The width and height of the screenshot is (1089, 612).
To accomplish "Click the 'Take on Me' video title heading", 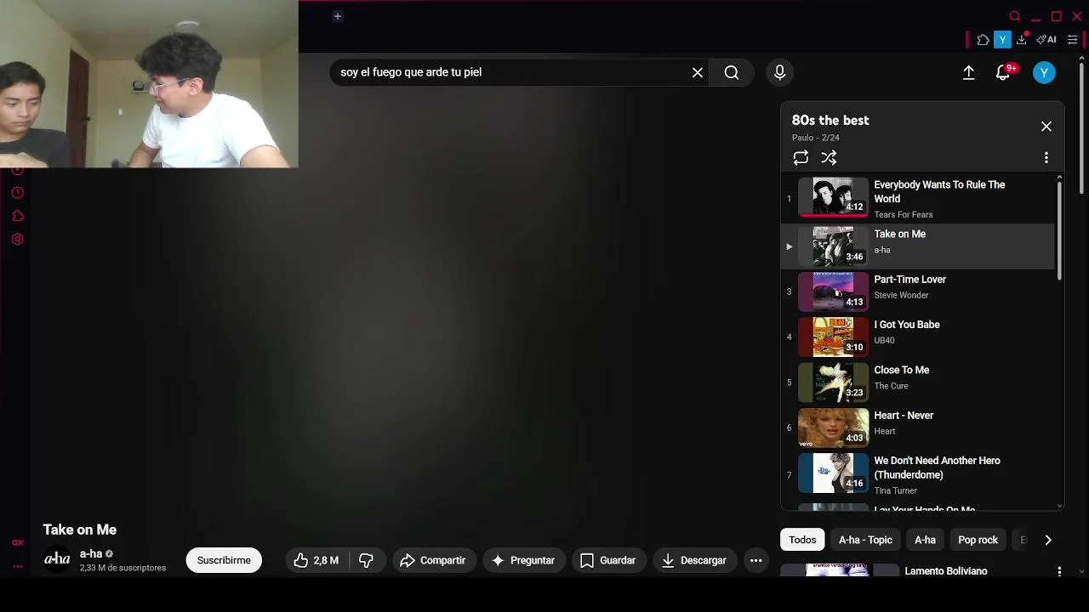I will (x=80, y=530).
